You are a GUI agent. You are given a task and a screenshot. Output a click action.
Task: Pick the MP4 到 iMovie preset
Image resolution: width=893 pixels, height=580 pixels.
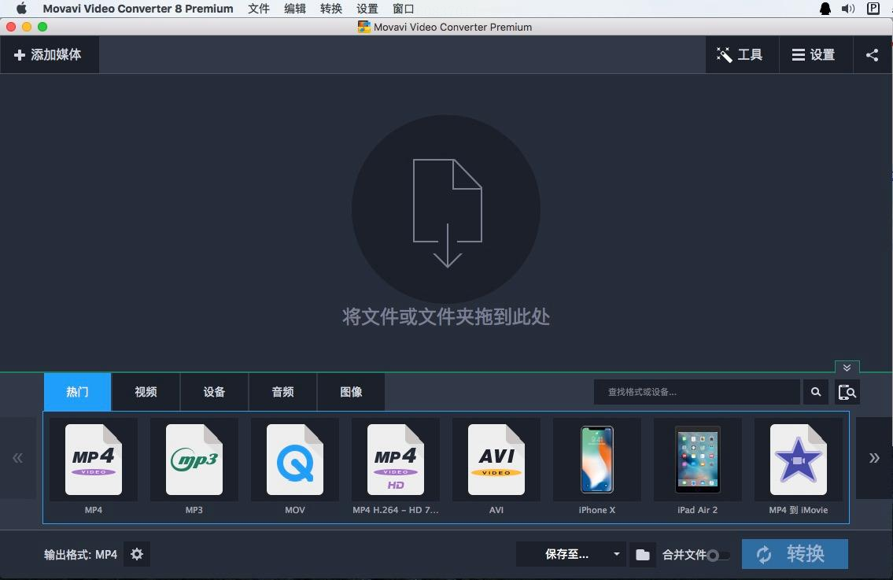pos(799,460)
